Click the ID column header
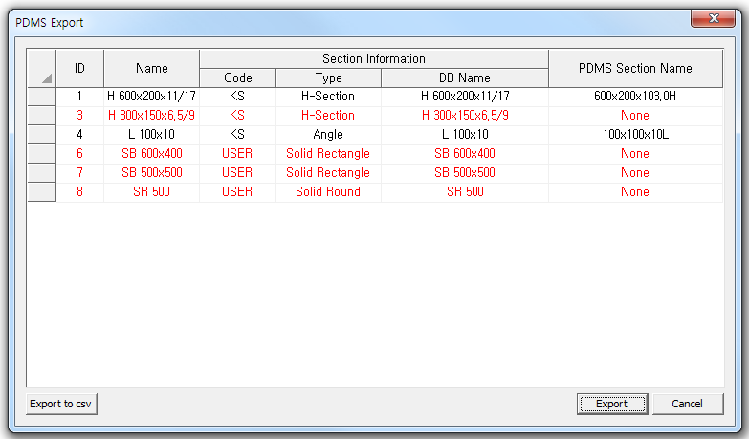This screenshot has height=439, width=749. (80, 68)
